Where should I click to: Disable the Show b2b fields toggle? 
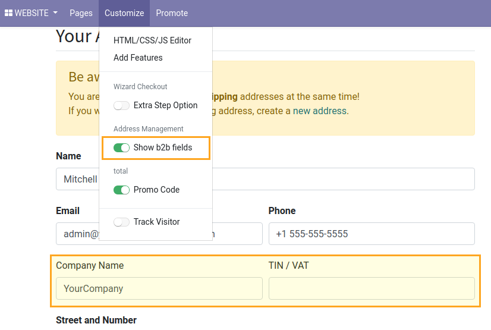click(122, 147)
